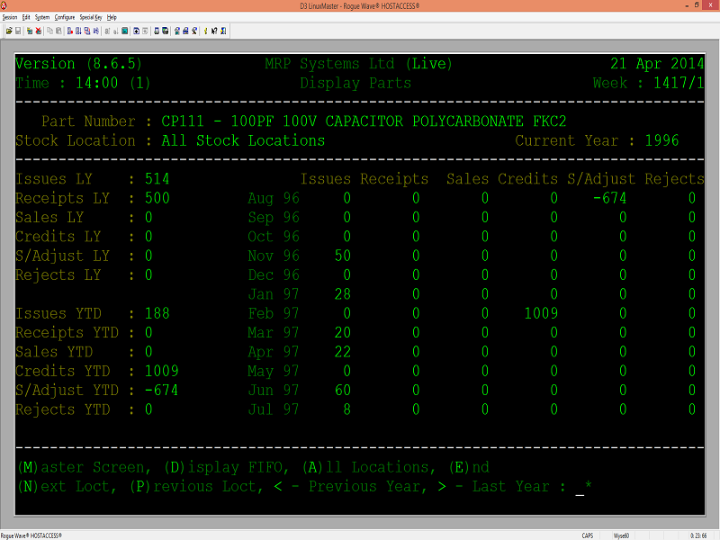Viewport: 720px width, 540px height.
Task: Click the arrow question-mark help icon
Action: coord(214,31)
